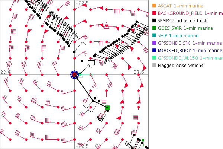Select the blue circled storm center marker
Image resolution: width=223 pixels, height=149 pixels.
74,74
